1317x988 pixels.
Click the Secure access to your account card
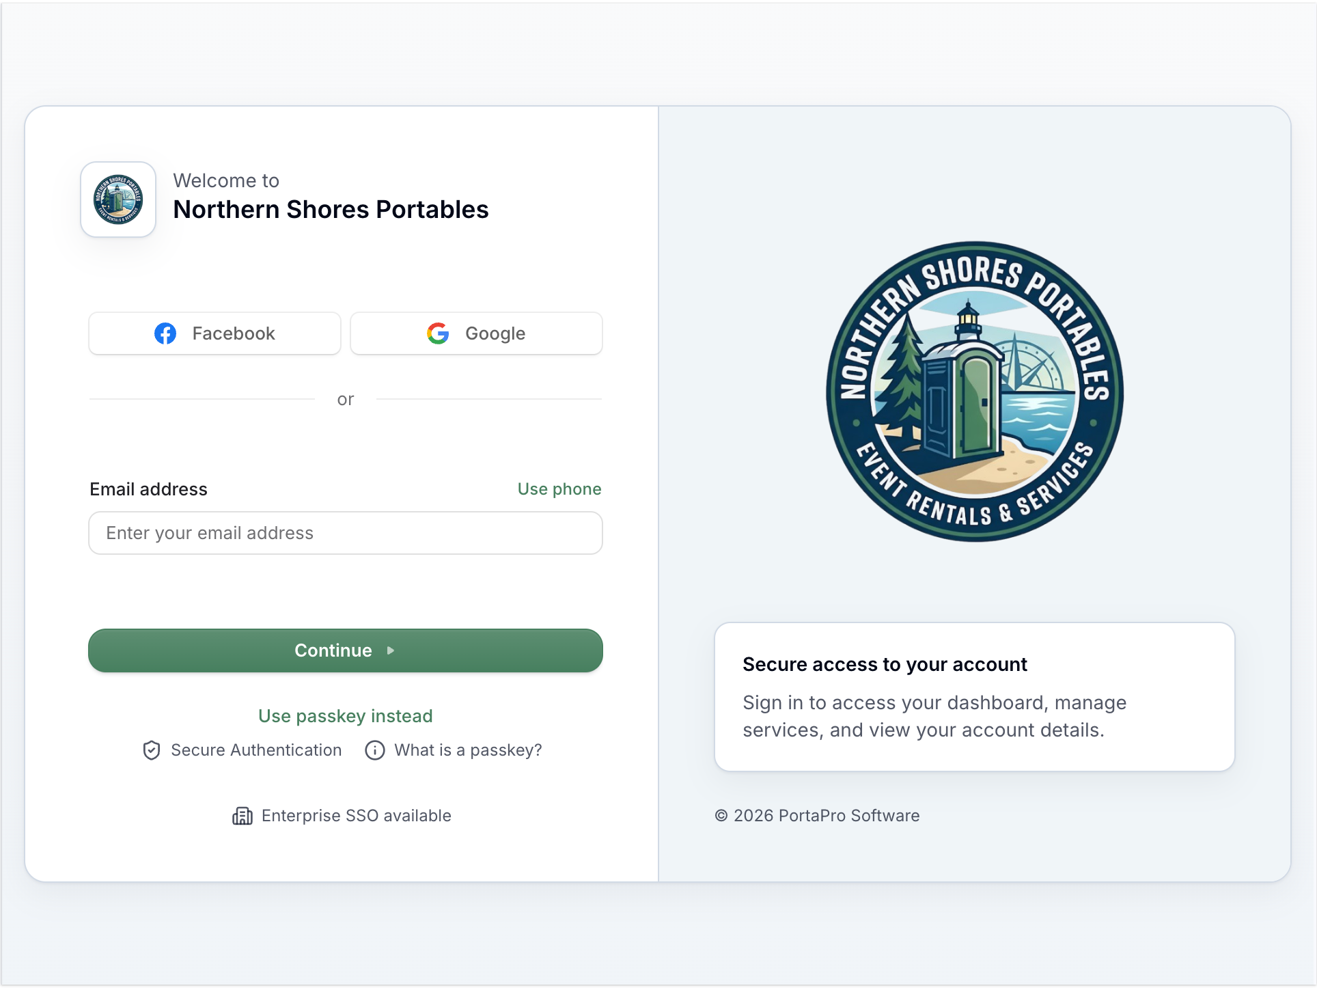pos(974,697)
